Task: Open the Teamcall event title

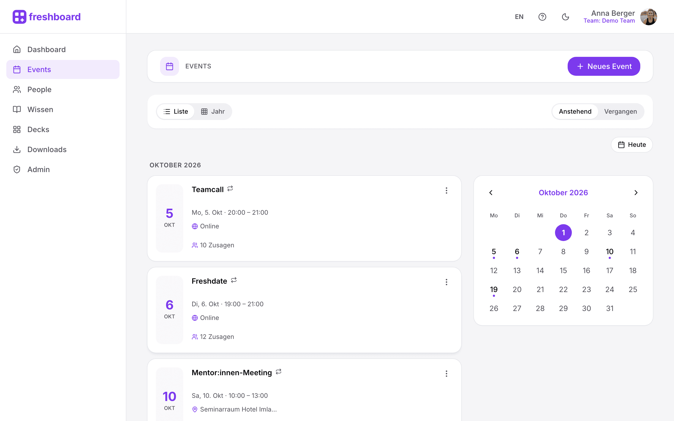Action: [x=208, y=190]
